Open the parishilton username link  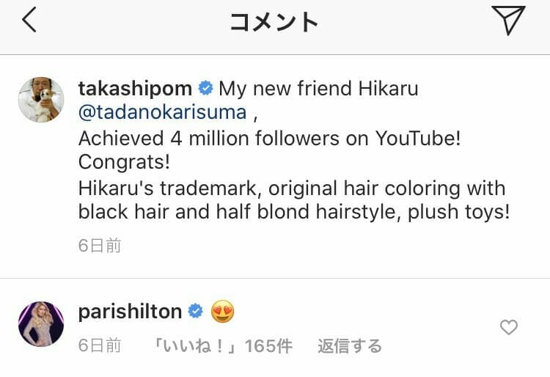pos(130,312)
